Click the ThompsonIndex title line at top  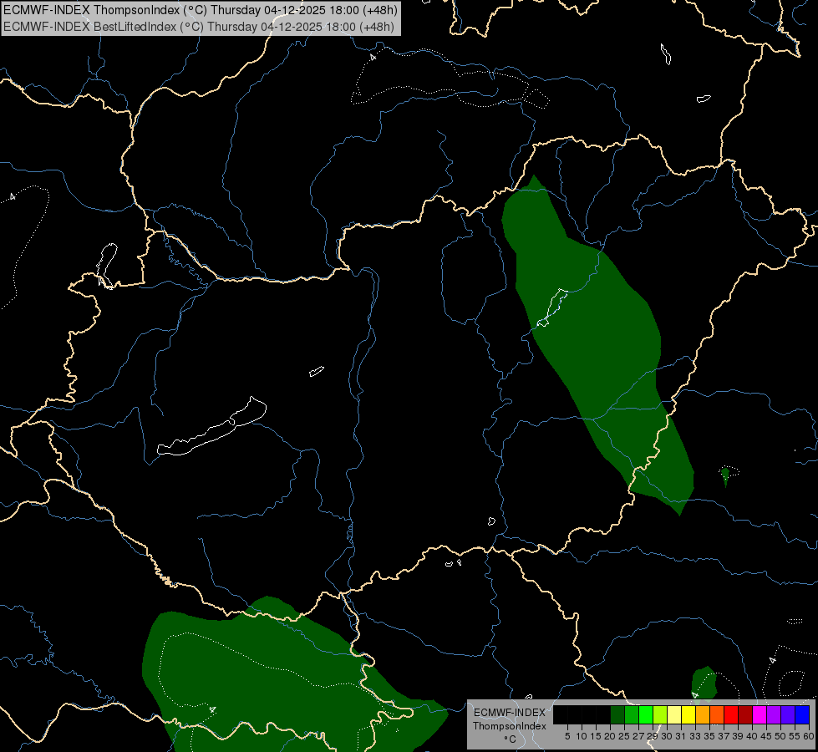[x=201, y=9]
